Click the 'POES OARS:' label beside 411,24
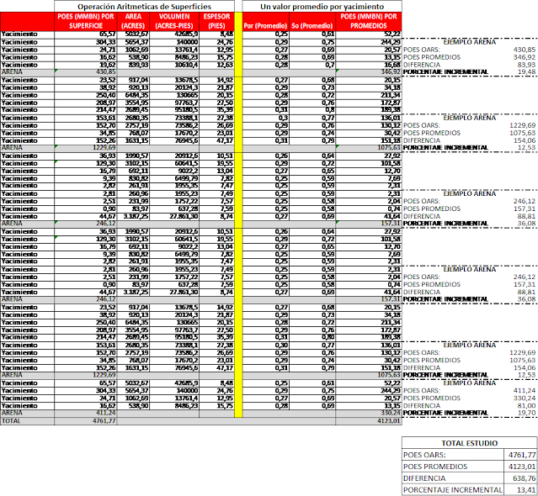 421,391
